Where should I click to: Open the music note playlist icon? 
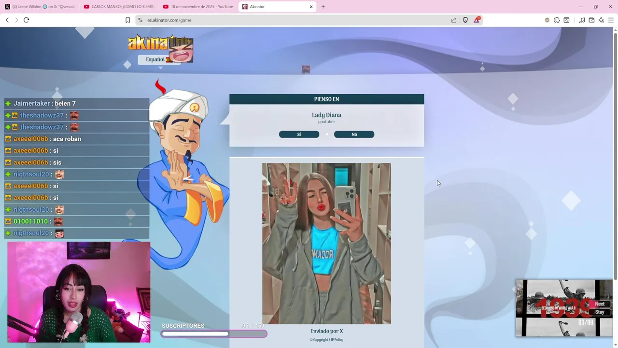pos(582,20)
